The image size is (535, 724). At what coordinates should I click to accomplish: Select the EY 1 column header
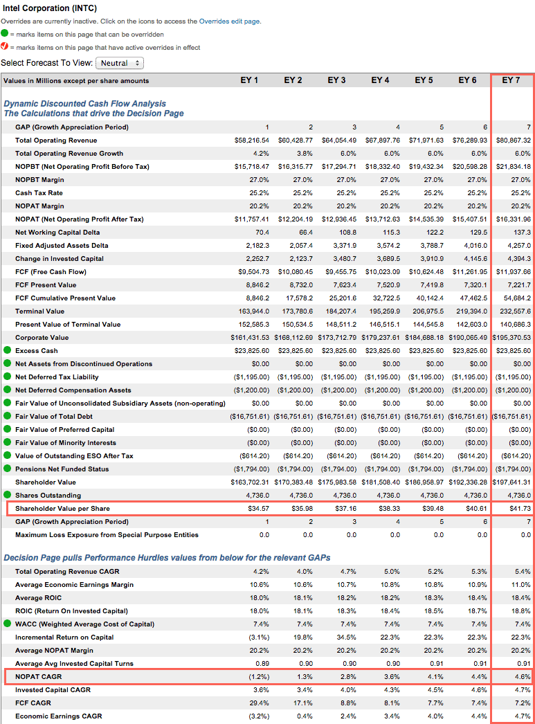[x=249, y=80]
